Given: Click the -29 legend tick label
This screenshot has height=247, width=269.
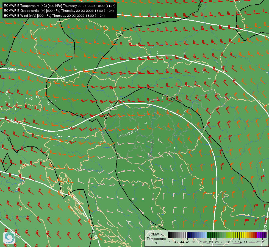Looking at the screenshot, I should [210, 242].
